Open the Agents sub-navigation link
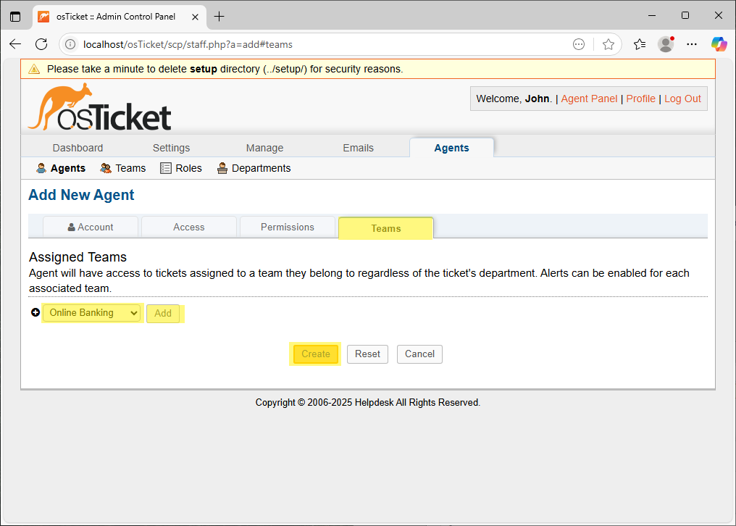This screenshot has width=736, height=526. click(x=68, y=168)
